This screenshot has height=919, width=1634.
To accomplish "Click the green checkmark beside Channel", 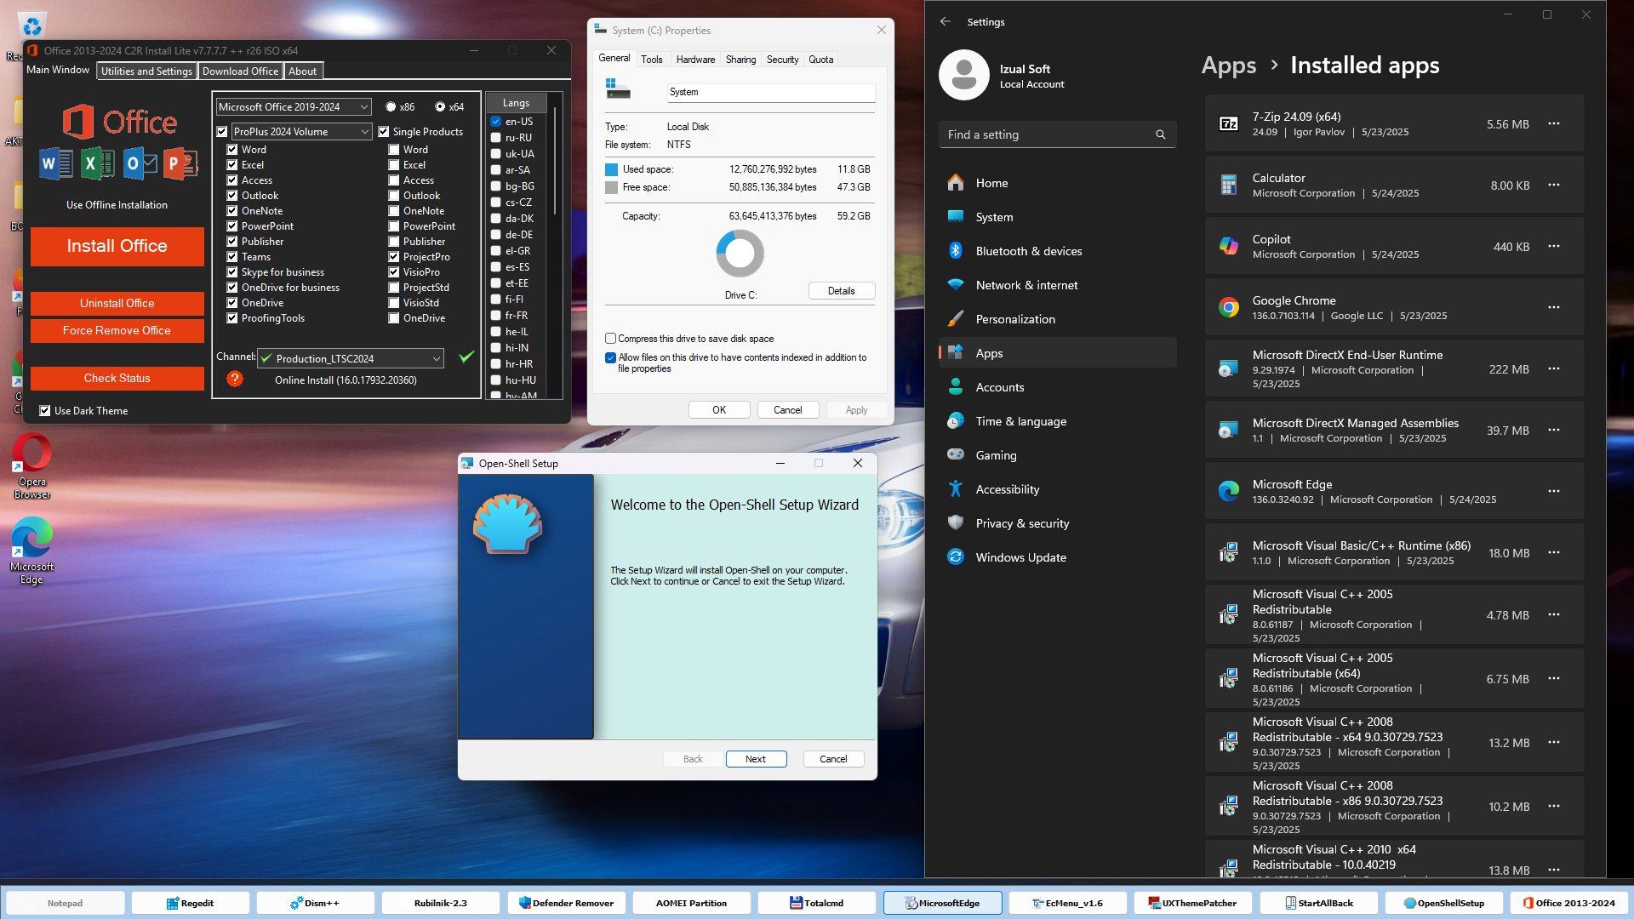I will [x=466, y=357].
